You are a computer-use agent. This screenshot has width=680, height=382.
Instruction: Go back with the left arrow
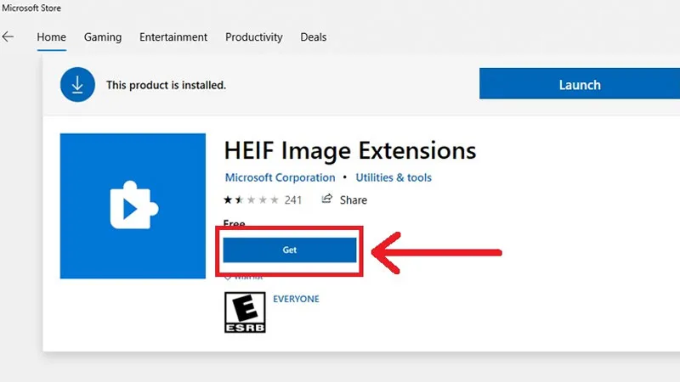8,37
